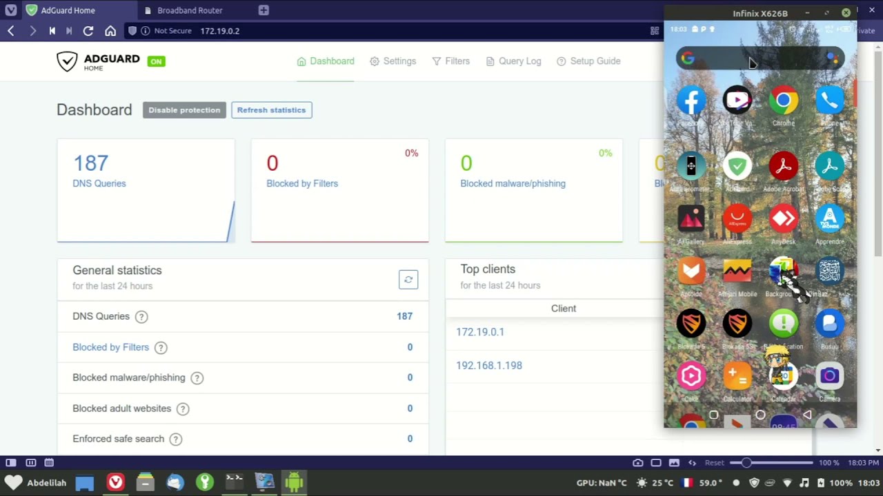Open the 192.168.1.198 client link
The image size is (883, 496).
(x=488, y=366)
